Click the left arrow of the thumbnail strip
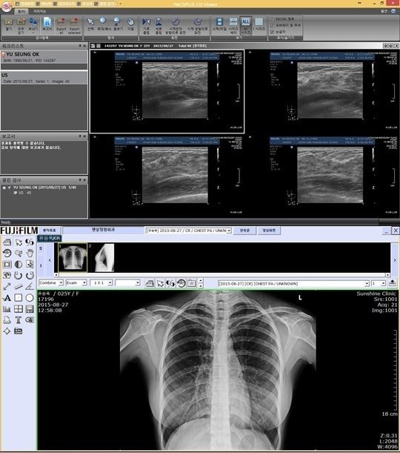The image size is (400, 453). [x=50, y=260]
